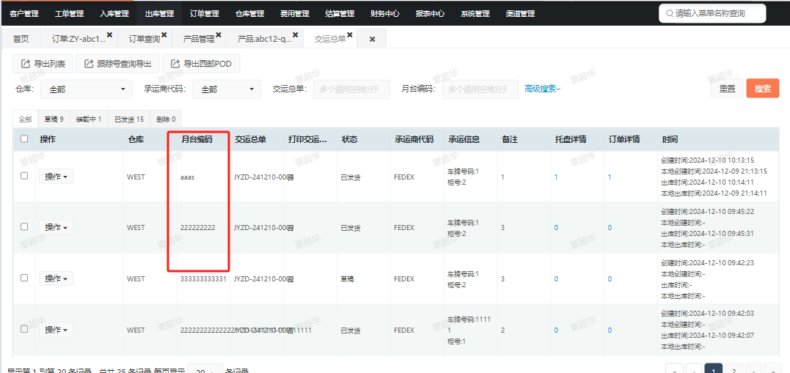Screen dimensions: 790x373
Task: Open 操作 dropdown in row 333333333331
Action: point(56,278)
